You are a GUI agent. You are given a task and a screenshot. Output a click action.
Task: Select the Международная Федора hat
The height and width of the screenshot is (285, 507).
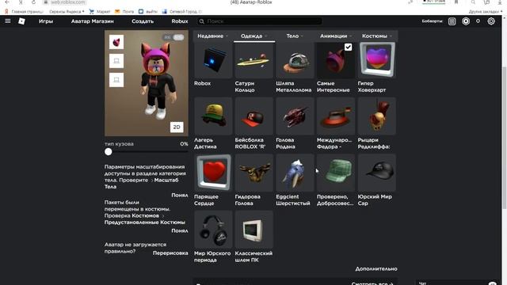pos(336,116)
